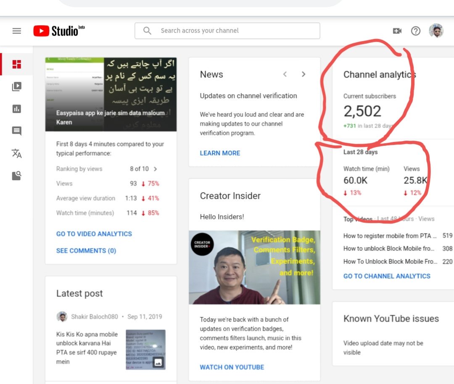Open the create video camera icon

pyautogui.click(x=397, y=31)
